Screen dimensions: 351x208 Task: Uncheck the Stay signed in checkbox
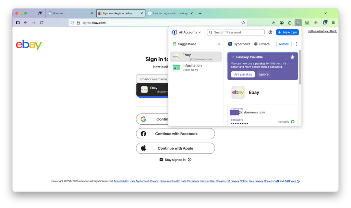pyautogui.click(x=161, y=160)
